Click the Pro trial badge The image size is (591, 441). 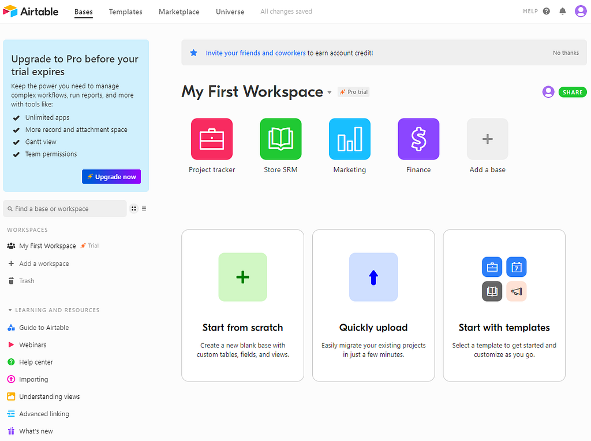pyautogui.click(x=354, y=92)
